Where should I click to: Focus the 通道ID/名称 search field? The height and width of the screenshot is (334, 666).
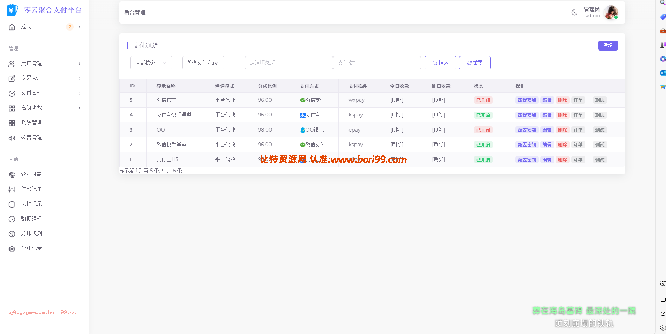click(x=289, y=63)
